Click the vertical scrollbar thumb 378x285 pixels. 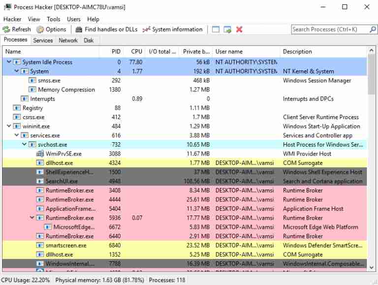click(x=371, y=74)
